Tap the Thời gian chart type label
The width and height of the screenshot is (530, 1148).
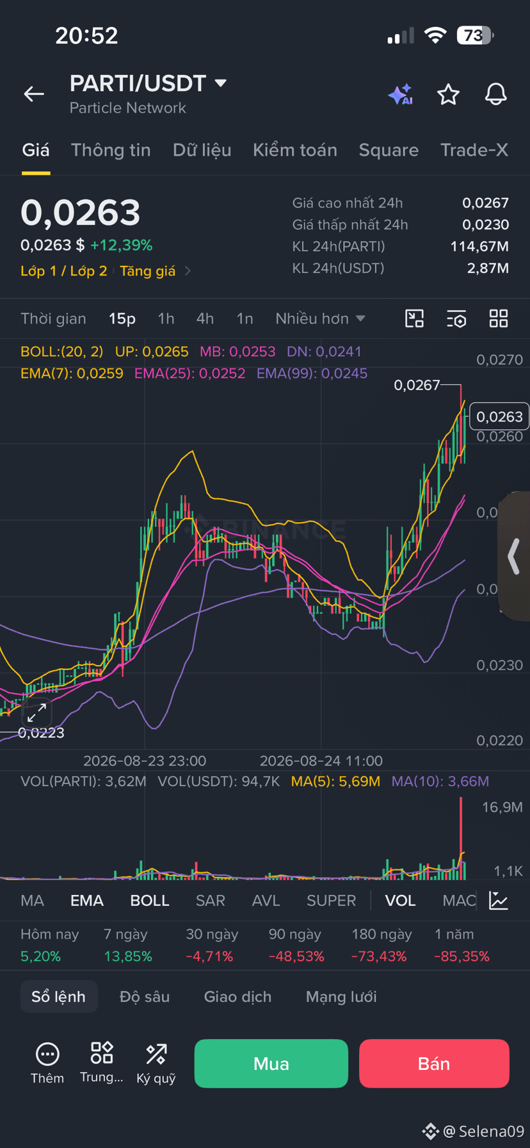[53, 318]
